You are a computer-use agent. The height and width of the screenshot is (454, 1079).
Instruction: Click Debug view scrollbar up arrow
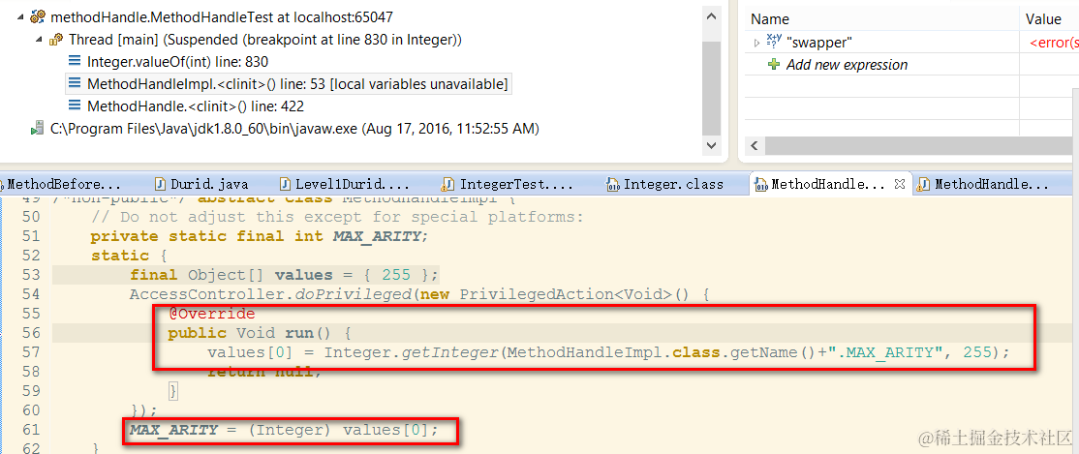click(x=711, y=15)
